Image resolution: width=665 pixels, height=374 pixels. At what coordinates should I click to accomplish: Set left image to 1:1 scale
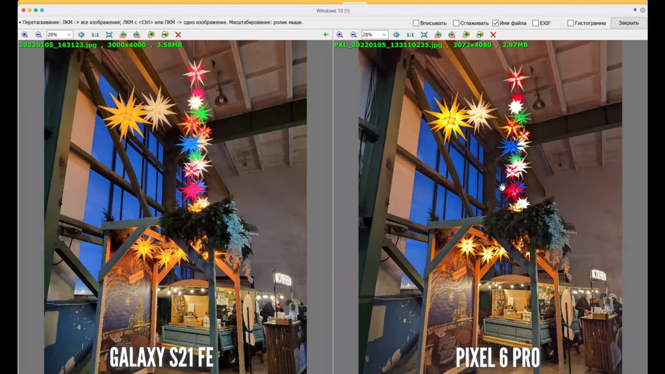95,35
